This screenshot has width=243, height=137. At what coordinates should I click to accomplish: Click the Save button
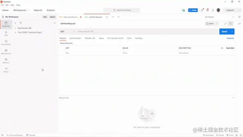point(210,24)
